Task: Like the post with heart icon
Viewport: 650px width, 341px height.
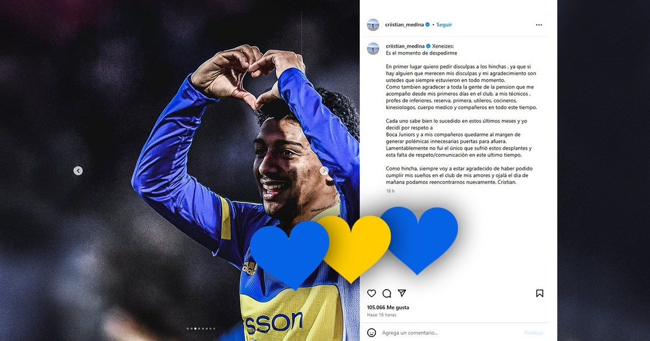Action: (372, 293)
